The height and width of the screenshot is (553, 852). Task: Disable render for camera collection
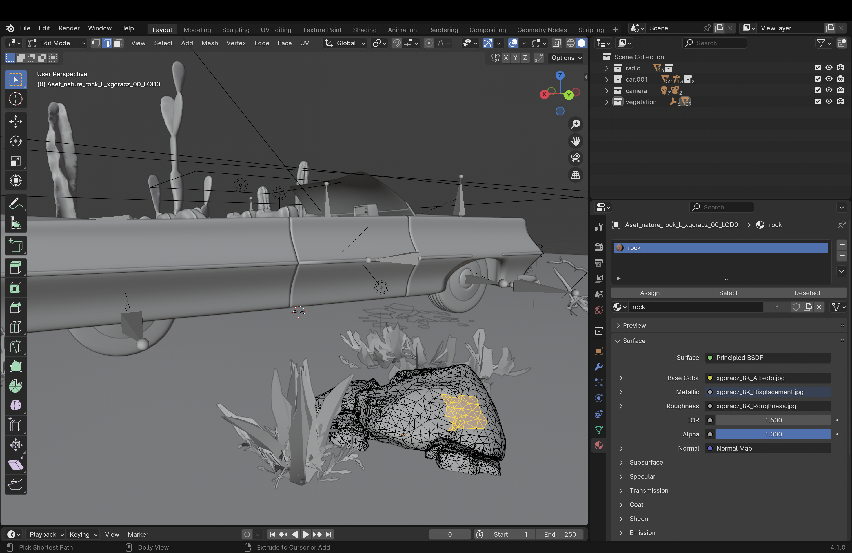pyautogui.click(x=840, y=90)
